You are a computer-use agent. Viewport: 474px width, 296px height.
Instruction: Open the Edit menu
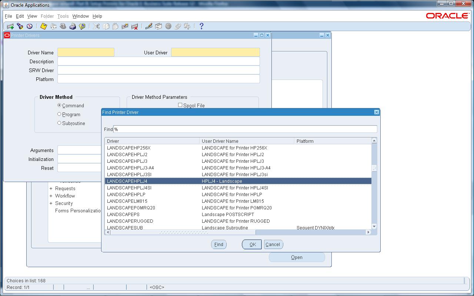pos(20,16)
